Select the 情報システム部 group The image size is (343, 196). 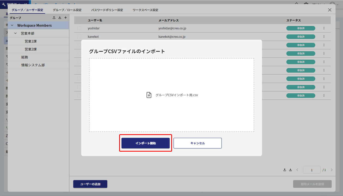pos(33,65)
